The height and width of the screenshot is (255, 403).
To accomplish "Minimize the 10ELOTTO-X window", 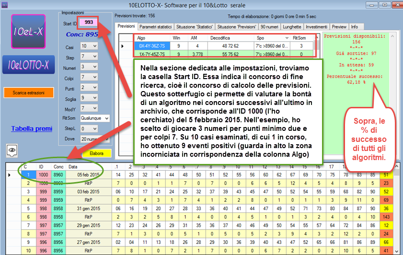I will click(372, 5).
